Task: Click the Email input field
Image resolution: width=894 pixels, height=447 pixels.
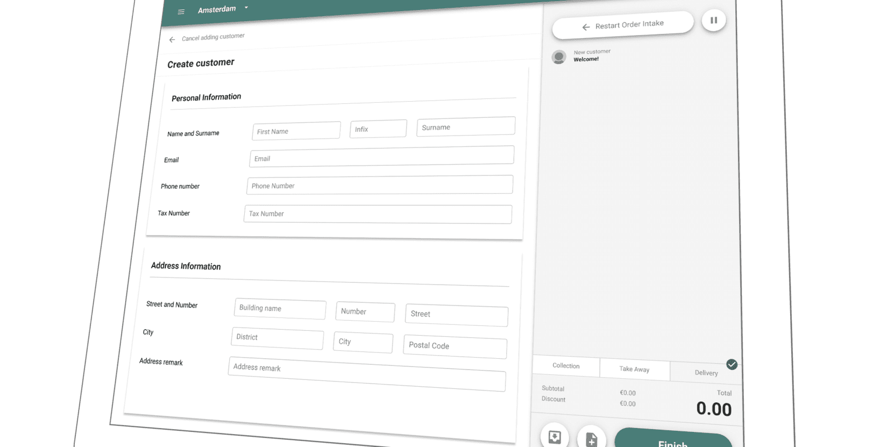Action: [381, 157]
